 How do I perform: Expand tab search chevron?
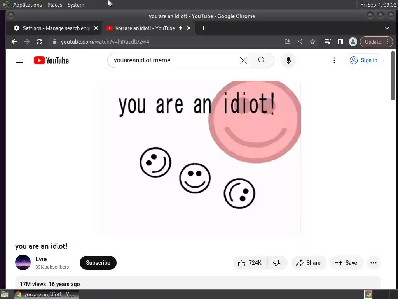[387, 28]
